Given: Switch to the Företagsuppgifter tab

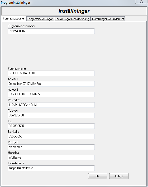Looking at the screenshot, I should click(x=14, y=18).
